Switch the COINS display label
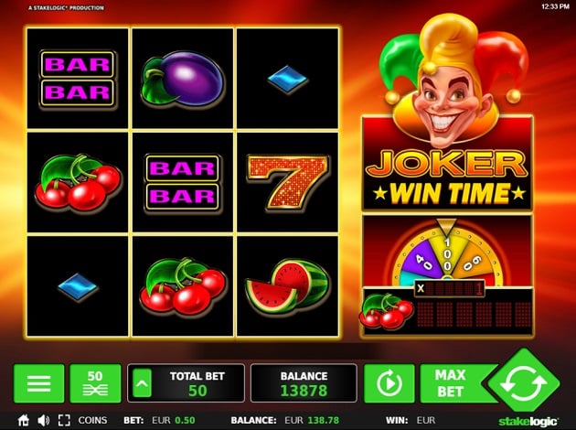The width and height of the screenshot is (576, 430). [92, 420]
